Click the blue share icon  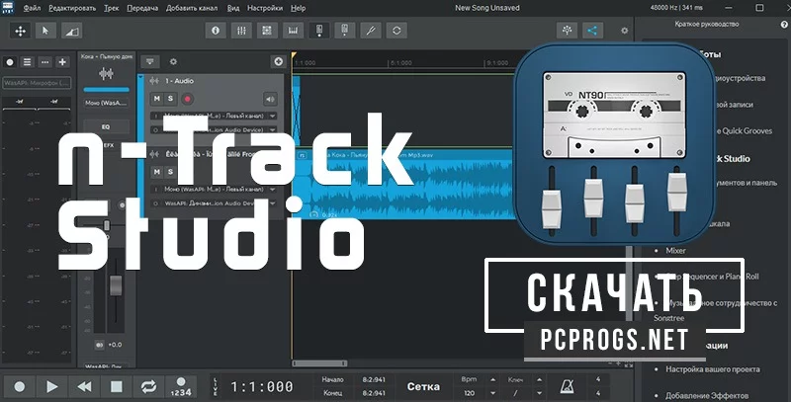point(592,31)
